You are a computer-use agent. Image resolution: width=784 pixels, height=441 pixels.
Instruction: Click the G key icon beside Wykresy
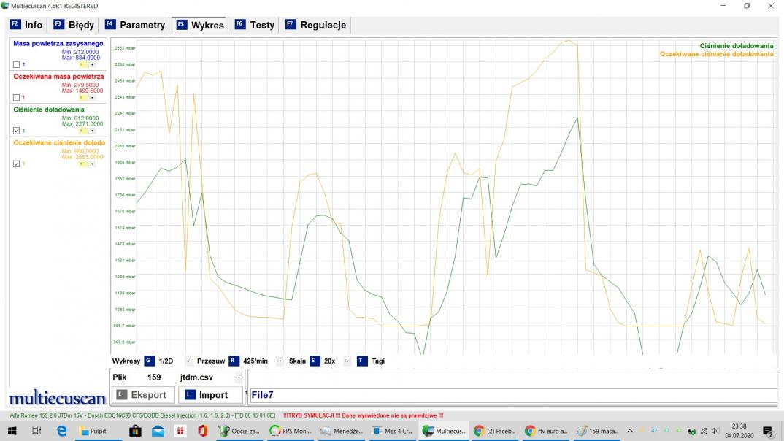(x=149, y=361)
